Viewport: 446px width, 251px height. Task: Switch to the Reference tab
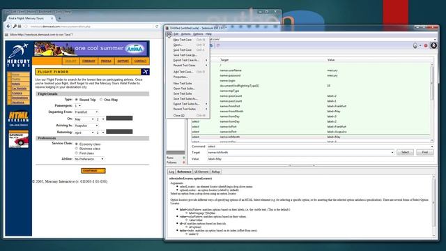tap(184, 172)
